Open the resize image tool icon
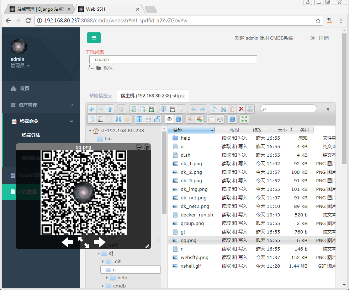 (118, 119)
